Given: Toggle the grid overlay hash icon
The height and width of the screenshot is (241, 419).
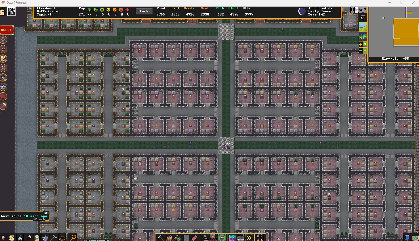Looking at the screenshot, I should [365, 44].
